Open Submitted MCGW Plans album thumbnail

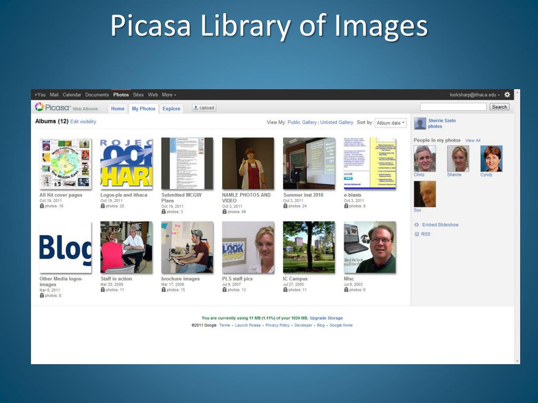pyautogui.click(x=188, y=164)
